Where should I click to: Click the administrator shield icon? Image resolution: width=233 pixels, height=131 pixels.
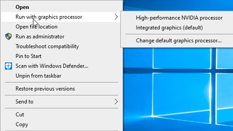point(8,37)
